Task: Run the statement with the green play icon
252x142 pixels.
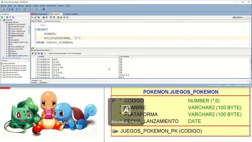Action: click(x=32, y=17)
